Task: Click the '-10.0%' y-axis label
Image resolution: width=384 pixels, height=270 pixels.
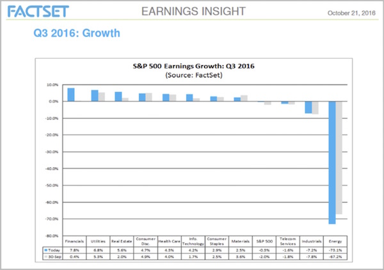Action: pos(52,118)
